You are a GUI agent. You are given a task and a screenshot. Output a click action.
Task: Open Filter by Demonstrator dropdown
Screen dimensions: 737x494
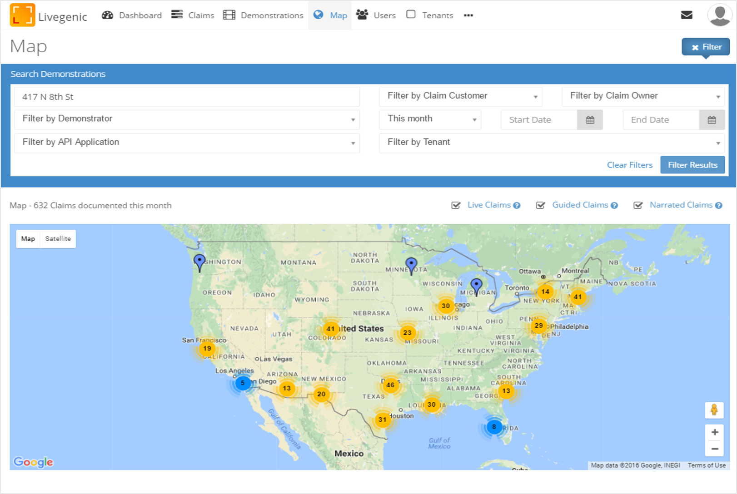(x=187, y=119)
